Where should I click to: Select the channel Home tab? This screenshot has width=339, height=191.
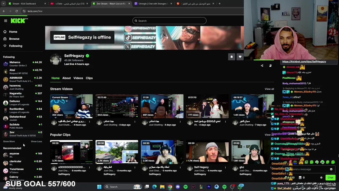[x=55, y=78]
